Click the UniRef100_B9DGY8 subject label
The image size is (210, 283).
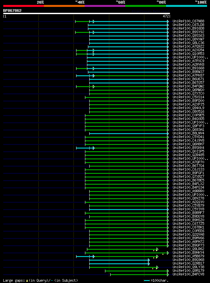tap(188, 216)
